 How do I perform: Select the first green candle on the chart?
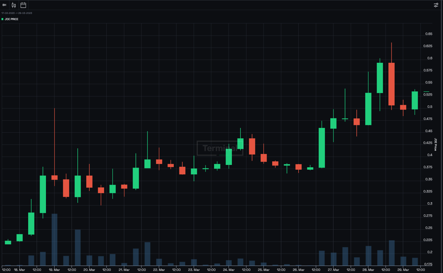click(x=8, y=243)
